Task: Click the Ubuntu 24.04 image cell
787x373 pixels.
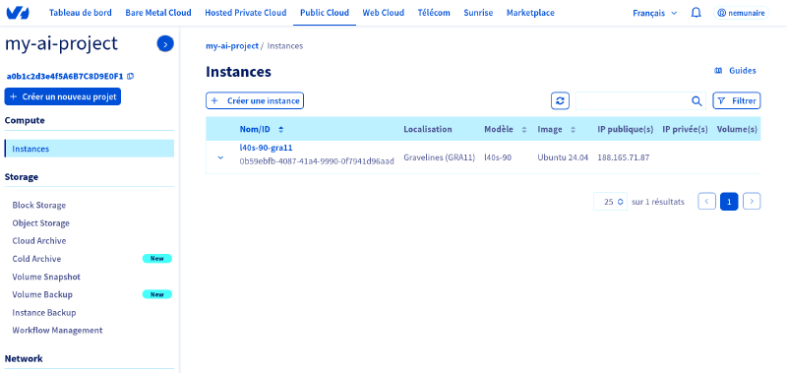Action: [563, 157]
